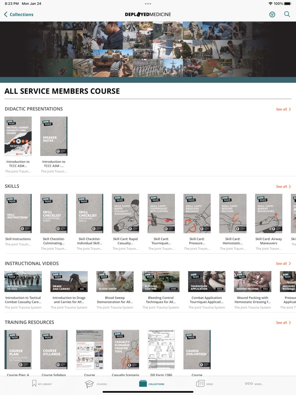Open the News tab
296x395 pixels.
coord(204,383)
